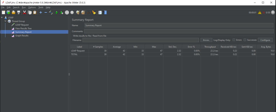276x112 pixels.
Task: Click the Thread Group gear icon
Action: point(9,21)
